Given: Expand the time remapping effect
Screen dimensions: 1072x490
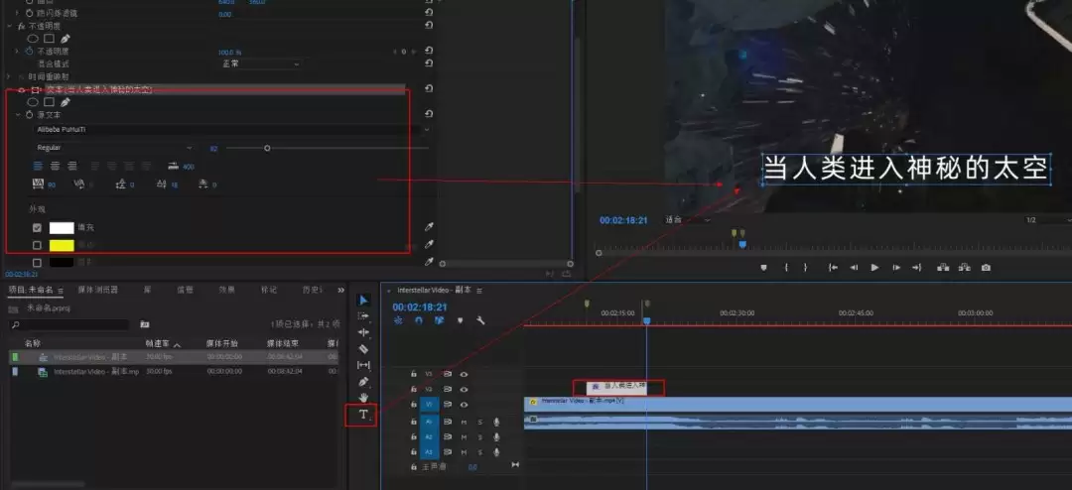Looking at the screenshot, I should (x=9, y=76).
